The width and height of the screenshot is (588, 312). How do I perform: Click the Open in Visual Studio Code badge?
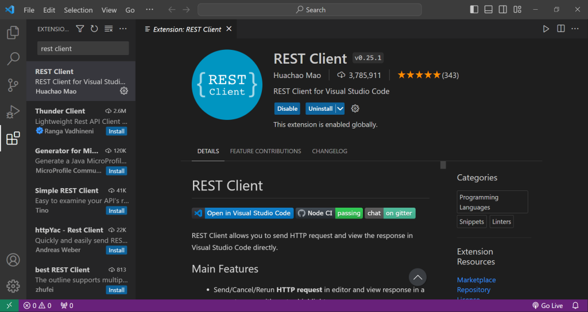coord(243,213)
